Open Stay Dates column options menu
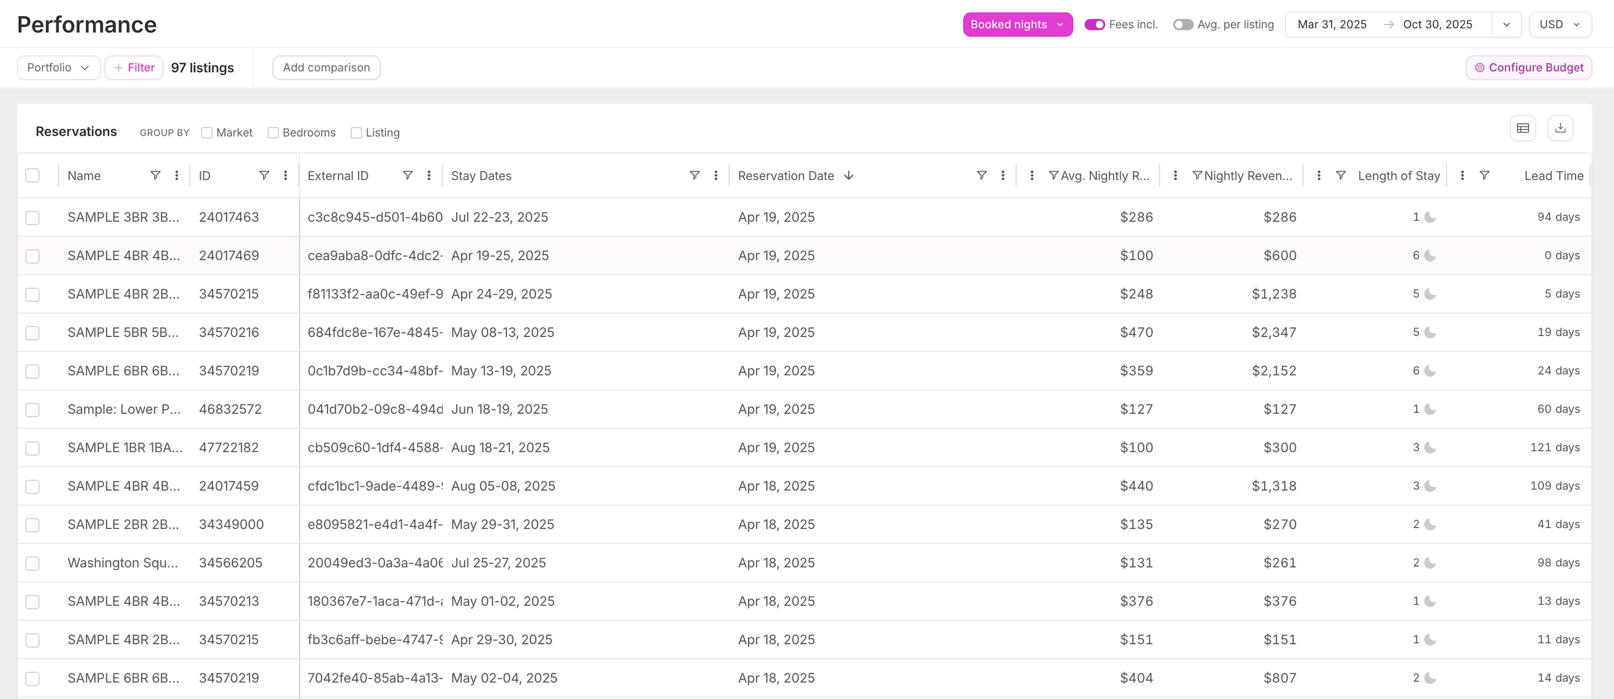 tap(716, 175)
